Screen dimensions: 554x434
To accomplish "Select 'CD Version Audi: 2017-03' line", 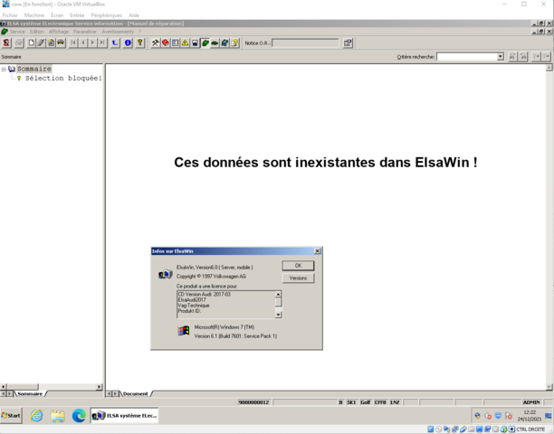I will tap(205, 294).
